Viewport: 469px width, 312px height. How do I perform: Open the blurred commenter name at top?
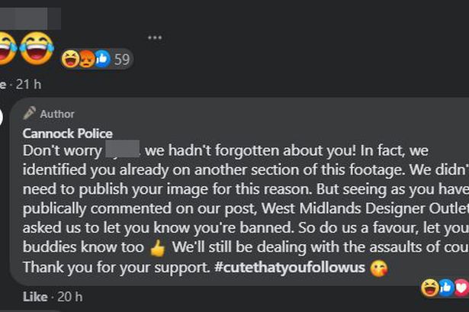click(30, 18)
